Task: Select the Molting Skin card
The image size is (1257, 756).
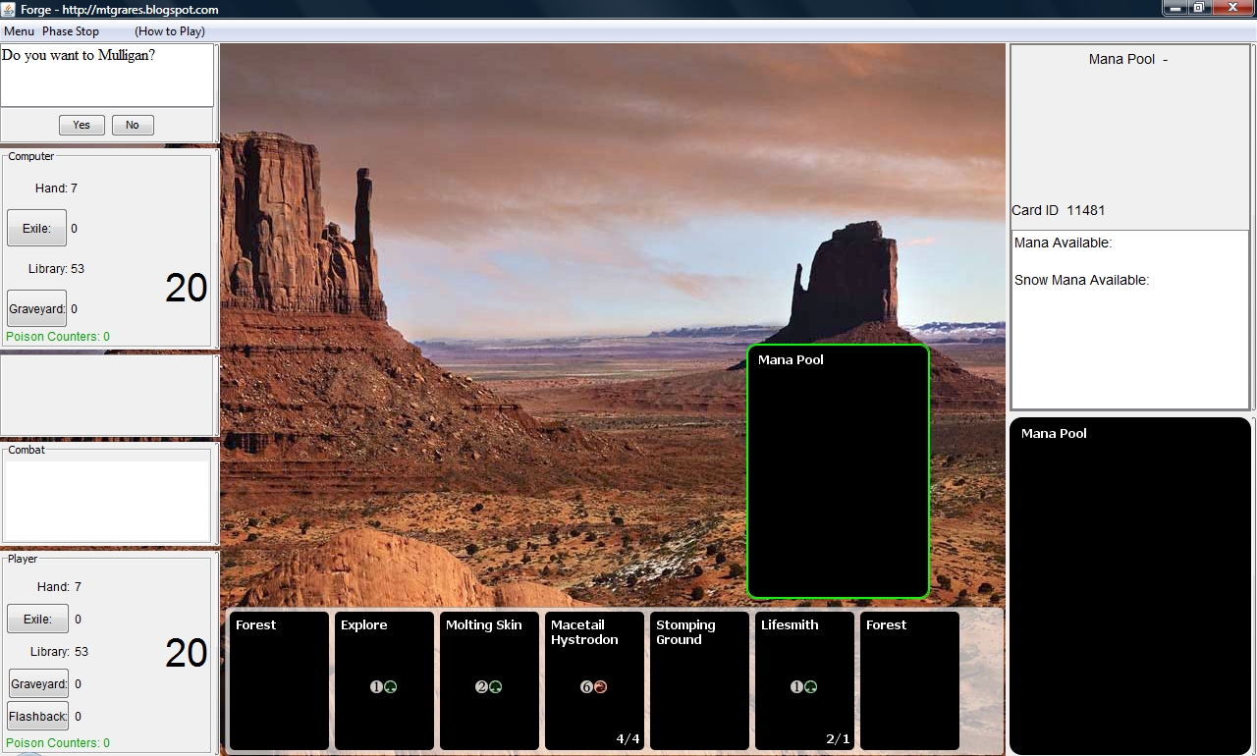Action: pyautogui.click(x=489, y=680)
